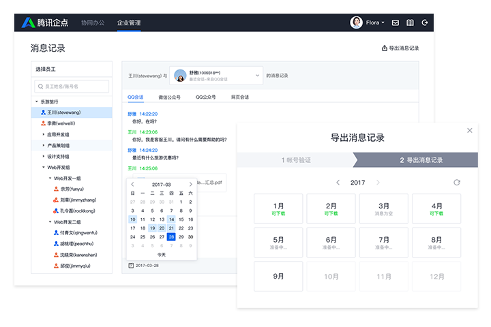Expand the 设计支持组 group

tap(44, 157)
